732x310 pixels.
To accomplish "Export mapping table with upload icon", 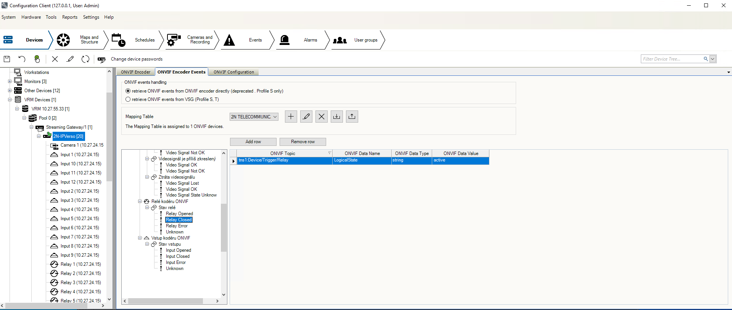I will pos(352,117).
